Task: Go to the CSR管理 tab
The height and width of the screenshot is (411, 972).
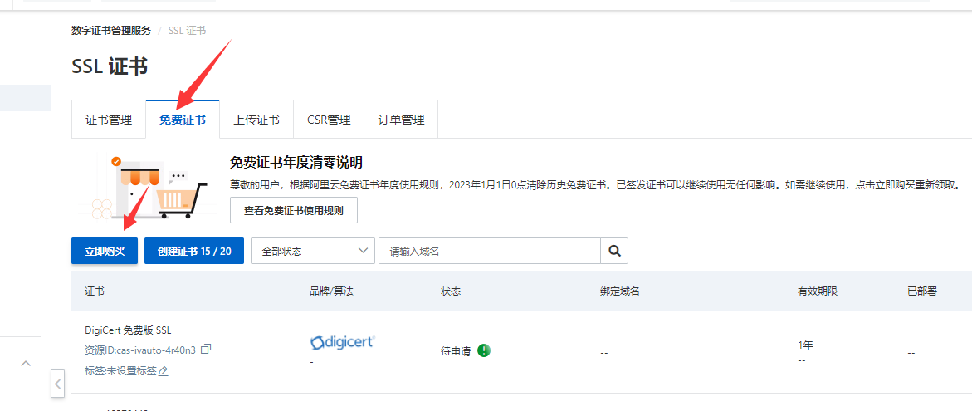Action: (x=329, y=120)
